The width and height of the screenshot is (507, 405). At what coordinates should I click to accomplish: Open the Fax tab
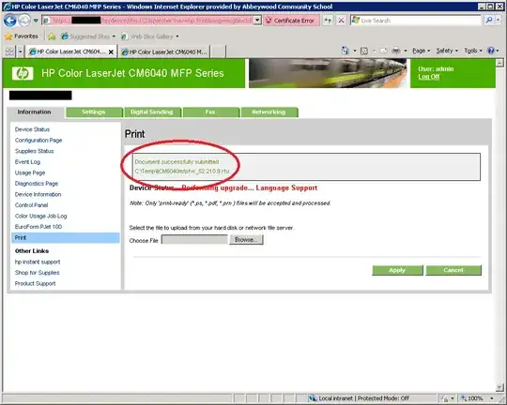(210, 112)
